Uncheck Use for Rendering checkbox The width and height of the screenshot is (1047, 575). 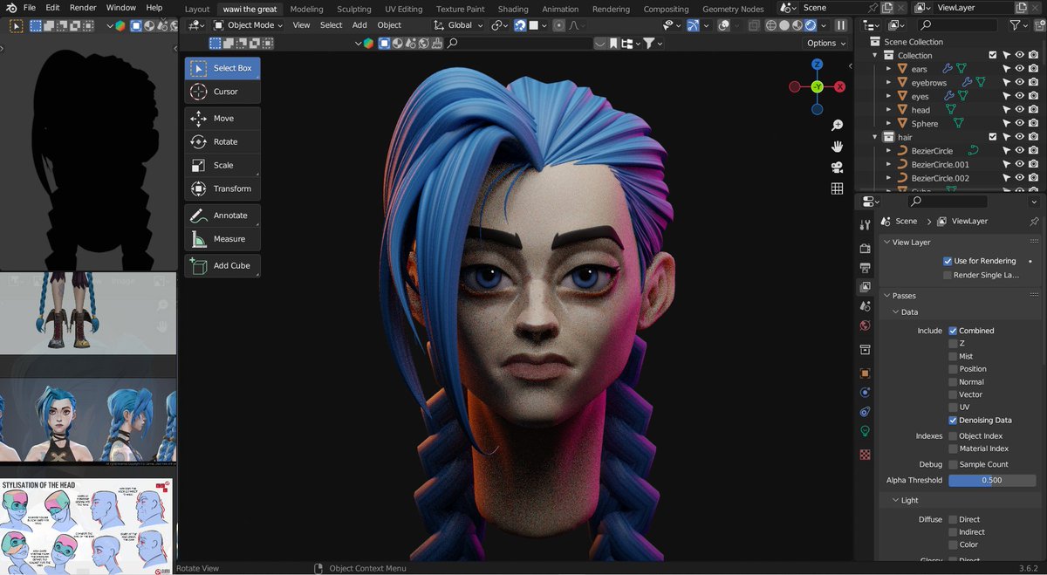click(948, 261)
